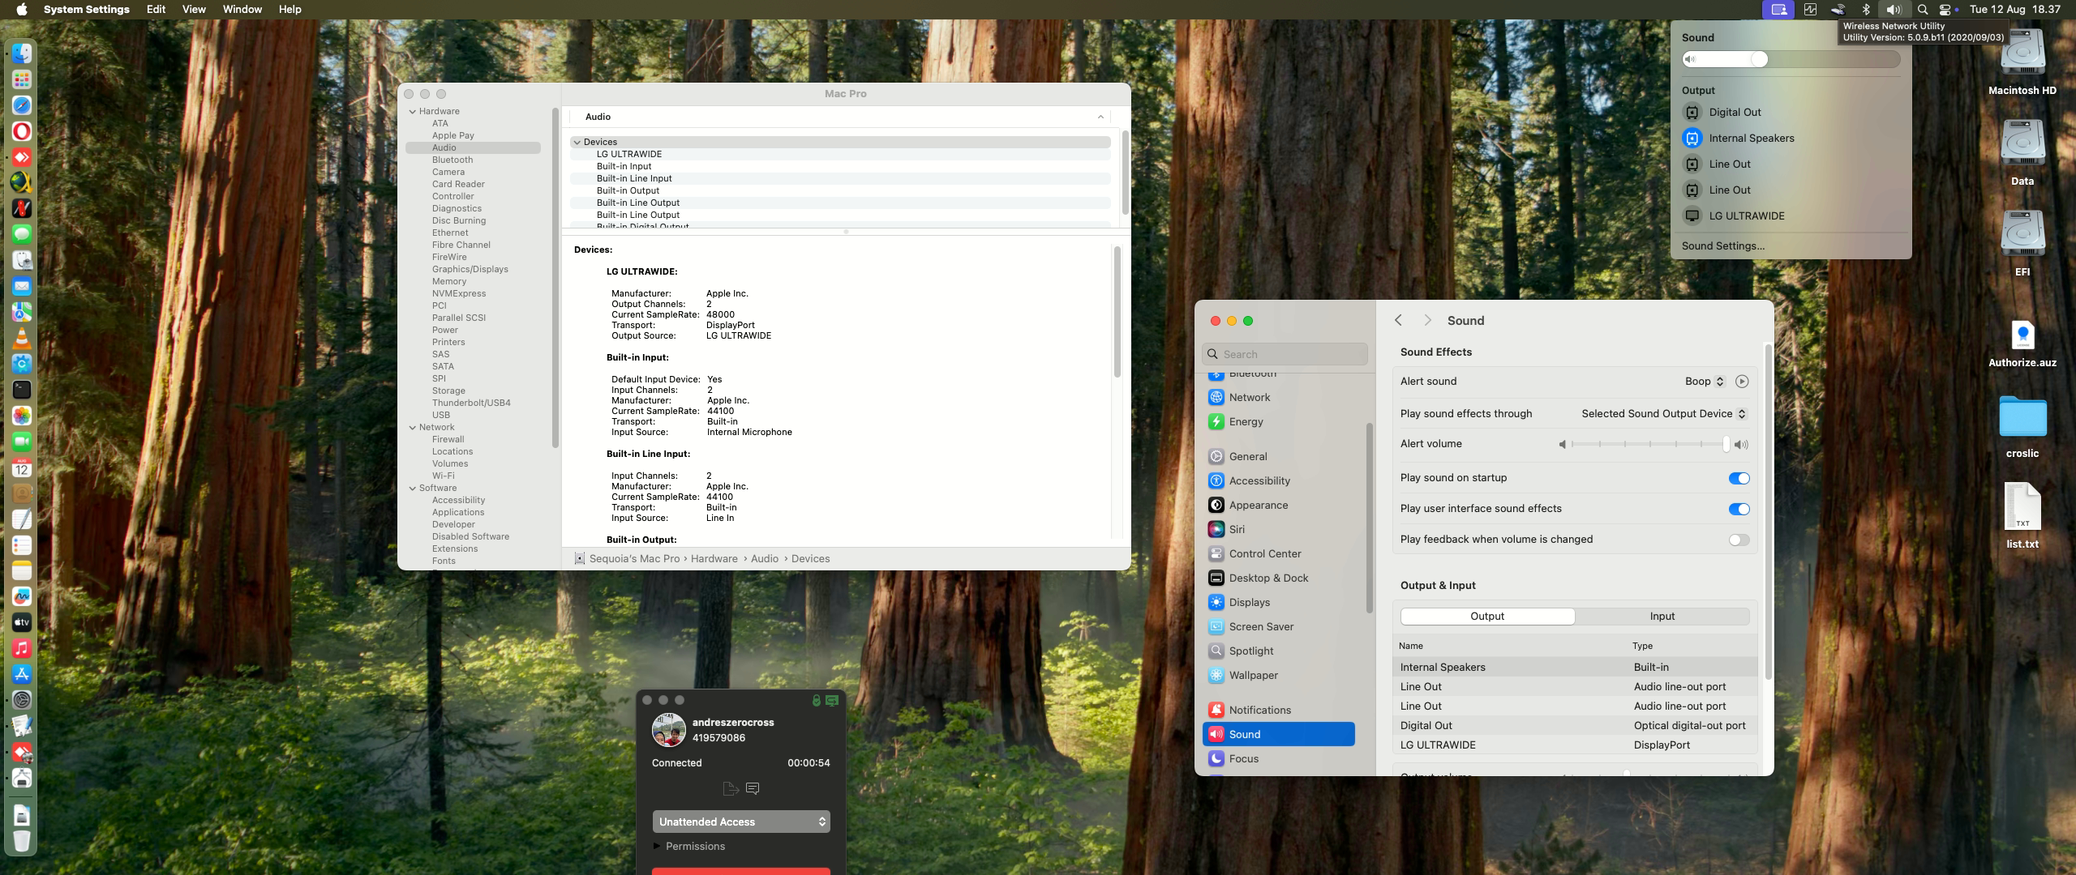Open VLC media player from the Dock
2076x875 pixels.
22,338
